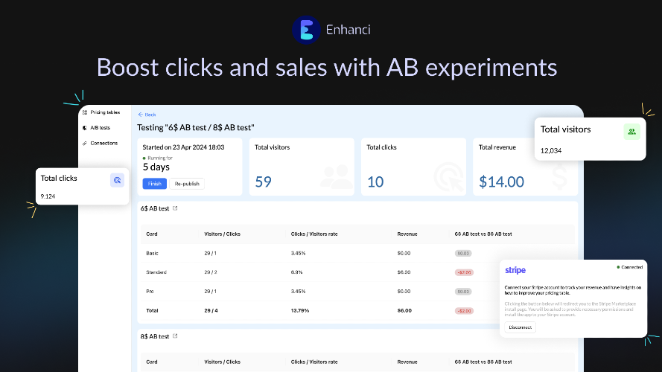Click the Total row label
662x372 pixels.
(x=152, y=310)
